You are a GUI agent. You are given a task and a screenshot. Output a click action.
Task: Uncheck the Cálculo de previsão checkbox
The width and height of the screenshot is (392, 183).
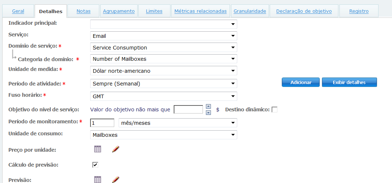95,165
